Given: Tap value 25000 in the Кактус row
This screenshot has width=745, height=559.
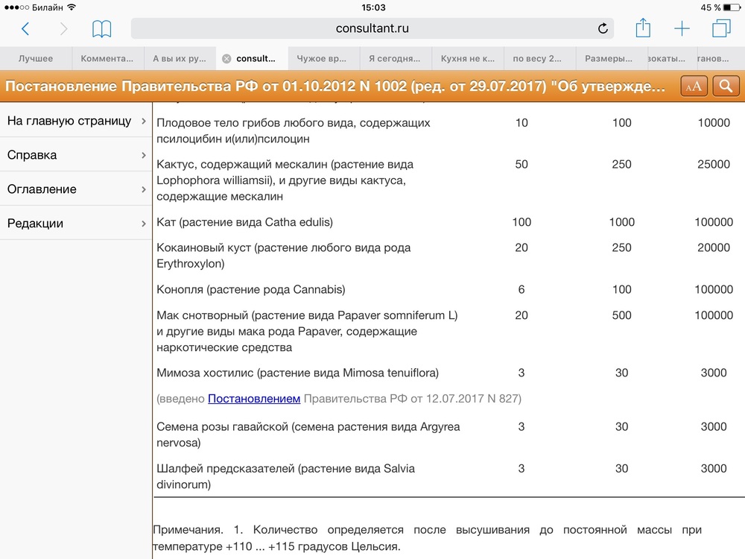Looking at the screenshot, I should pos(714,164).
